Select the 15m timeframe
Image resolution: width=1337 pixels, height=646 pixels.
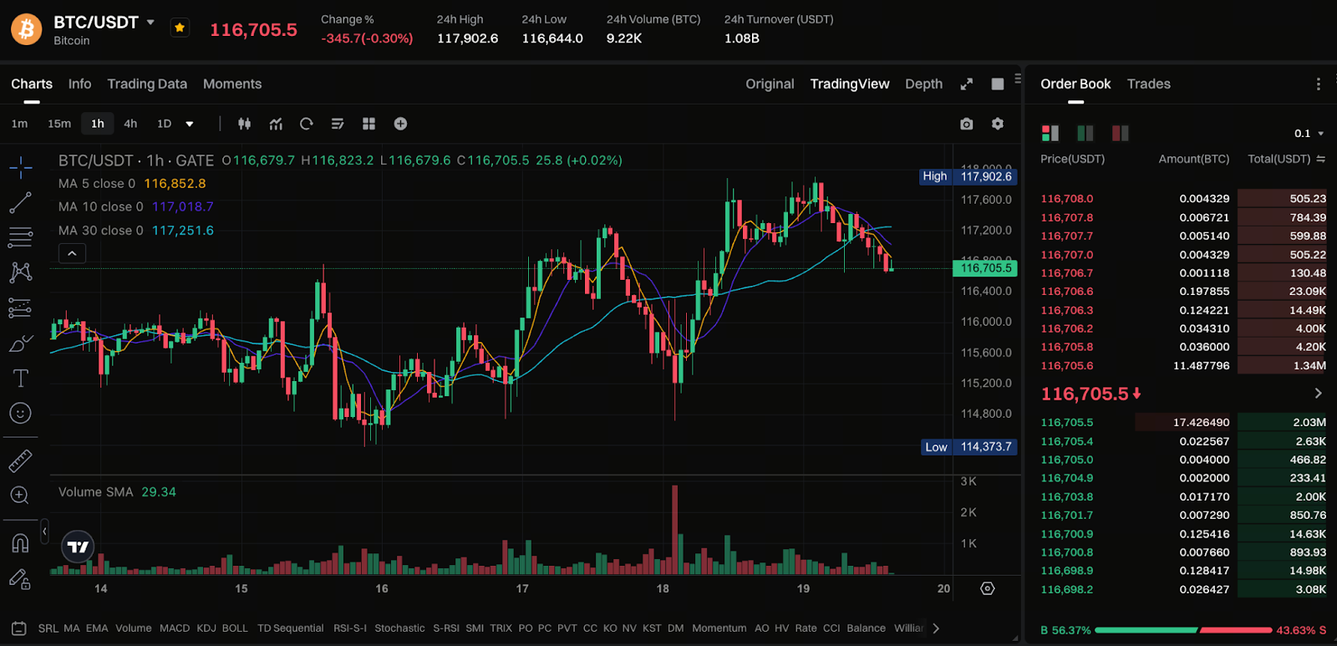click(59, 124)
